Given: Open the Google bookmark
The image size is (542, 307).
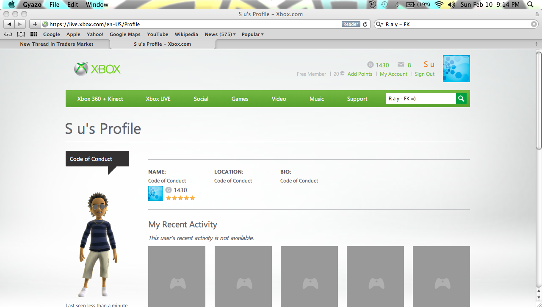Looking at the screenshot, I should pyautogui.click(x=52, y=34).
